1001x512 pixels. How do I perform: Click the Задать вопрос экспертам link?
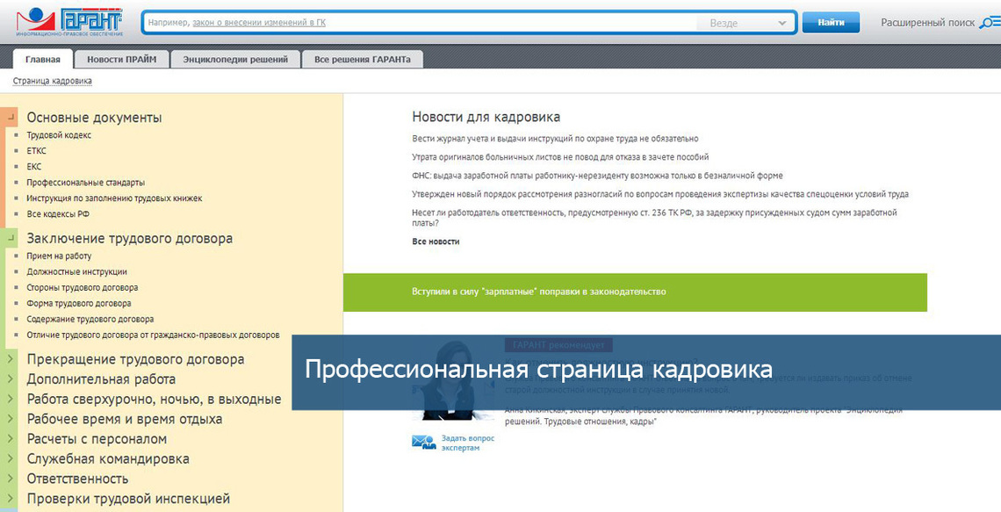tap(468, 443)
